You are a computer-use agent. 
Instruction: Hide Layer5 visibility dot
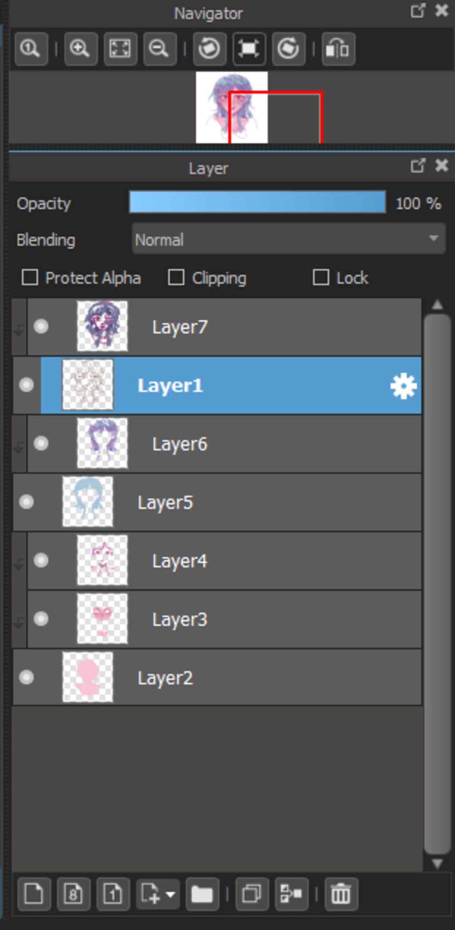(x=26, y=502)
